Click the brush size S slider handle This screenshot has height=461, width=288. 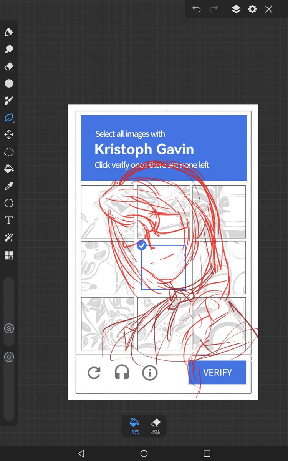tap(9, 328)
